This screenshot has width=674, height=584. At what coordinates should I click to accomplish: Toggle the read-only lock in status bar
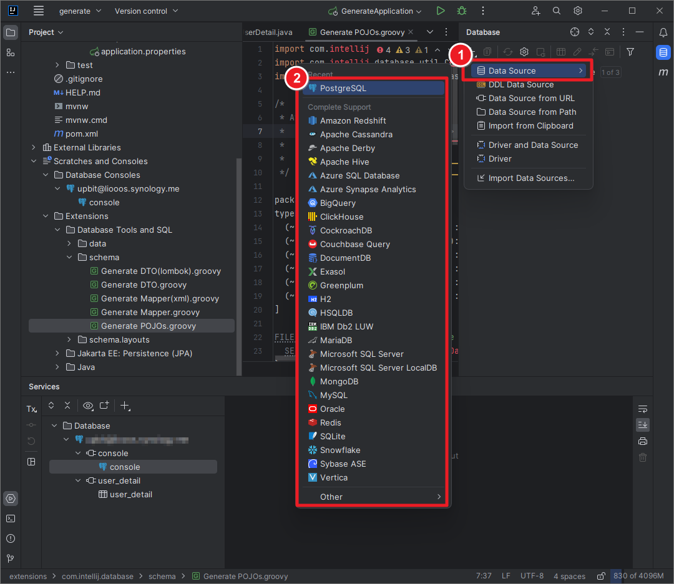[602, 576]
